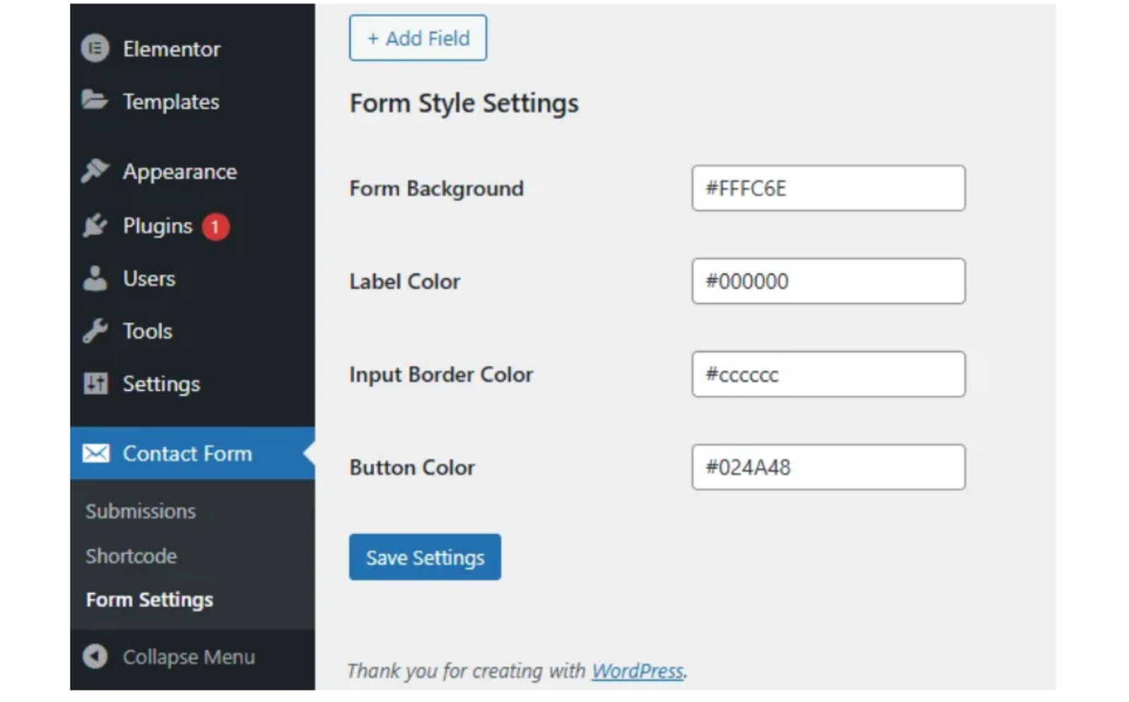Open the Submissions submenu page
This screenshot has width=1129, height=702.
pyautogui.click(x=140, y=511)
